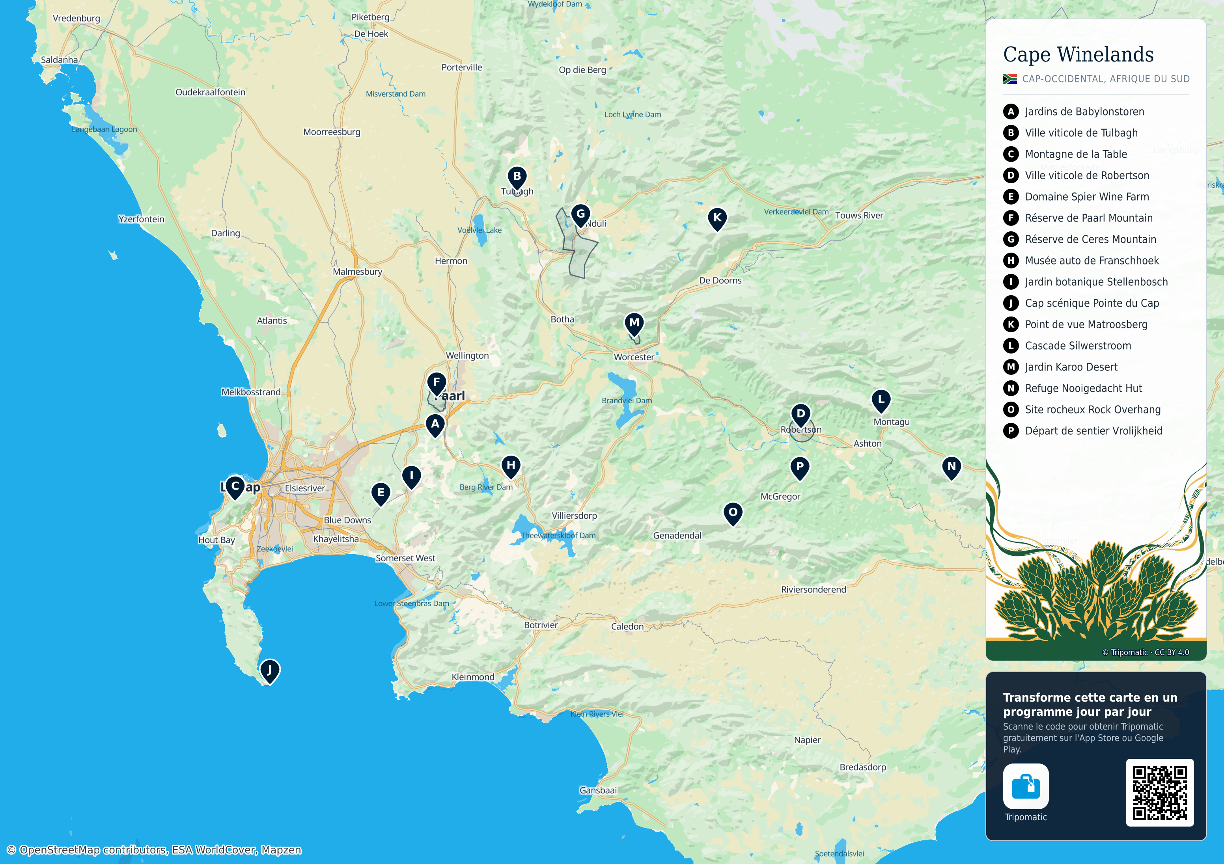Select legend entry Point de vue Matroosberg
This screenshot has width=1224, height=864.
pyautogui.click(x=1075, y=325)
